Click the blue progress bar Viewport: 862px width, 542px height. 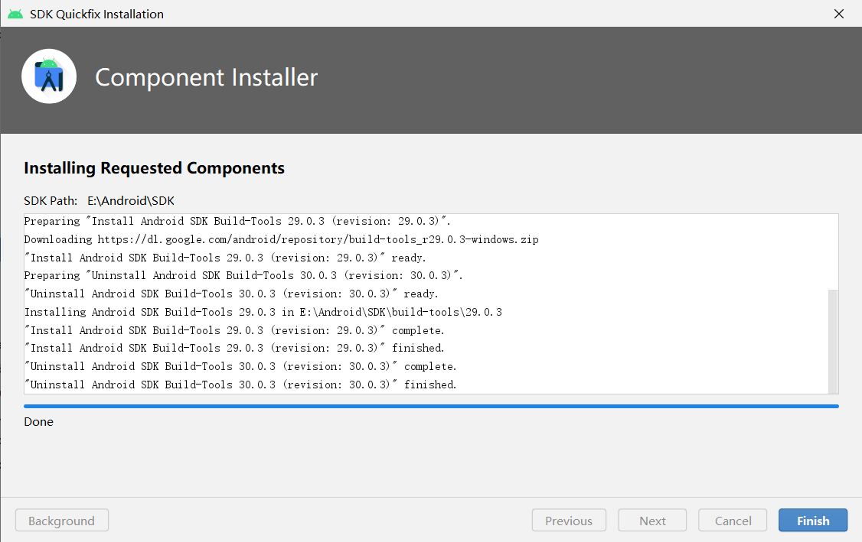(431, 406)
